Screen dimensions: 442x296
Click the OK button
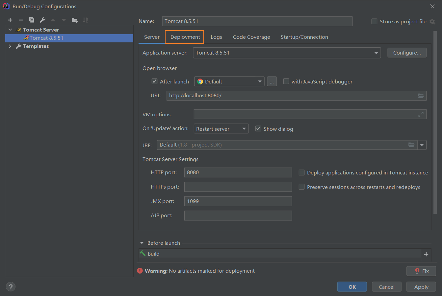tap(352, 287)
